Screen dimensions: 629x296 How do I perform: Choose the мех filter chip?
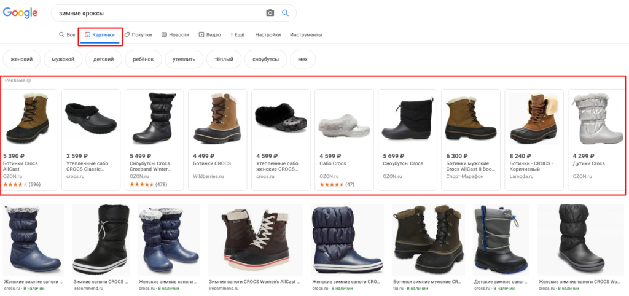pos(303,59)
